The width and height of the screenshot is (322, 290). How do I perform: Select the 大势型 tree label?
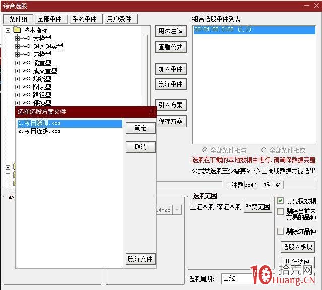coord(42,38)
